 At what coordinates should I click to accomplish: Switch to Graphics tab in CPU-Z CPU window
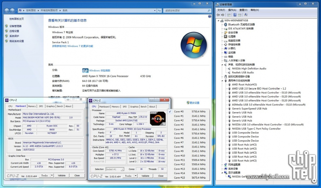(x=134, y=107)
